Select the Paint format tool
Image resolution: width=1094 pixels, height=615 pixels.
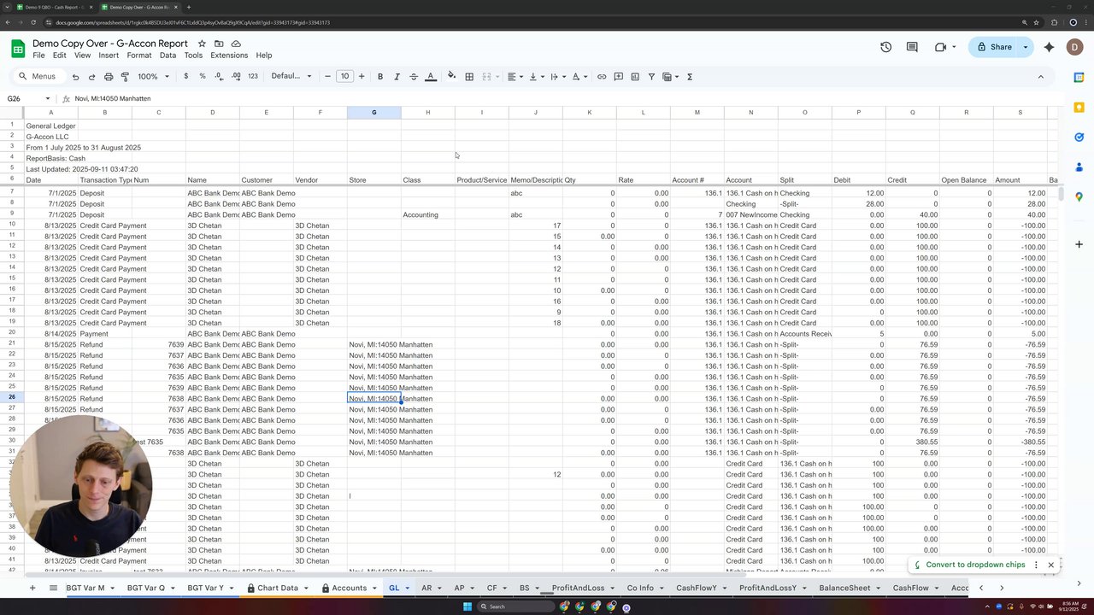(x=125, y=77)
